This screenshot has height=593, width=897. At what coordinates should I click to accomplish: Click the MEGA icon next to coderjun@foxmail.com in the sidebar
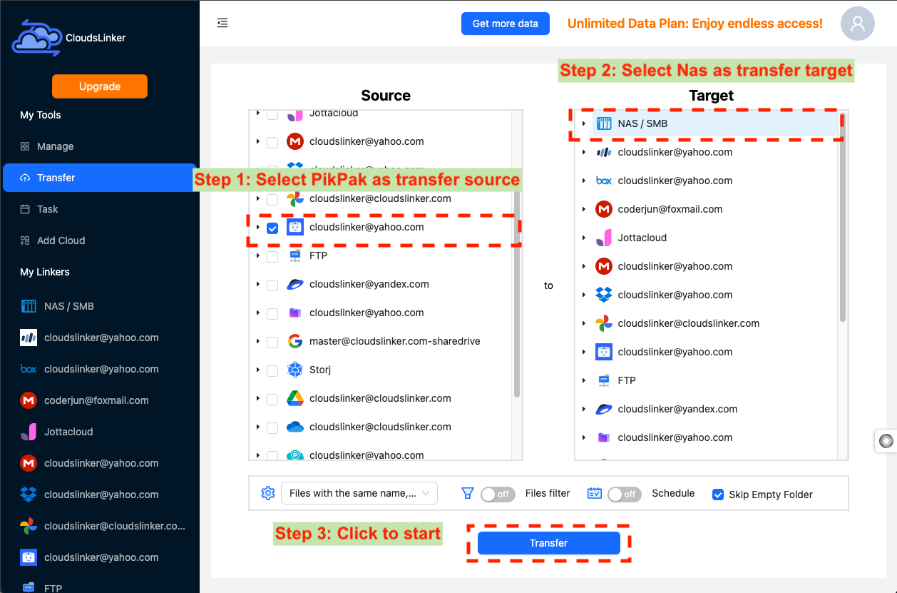pos(29,400)
